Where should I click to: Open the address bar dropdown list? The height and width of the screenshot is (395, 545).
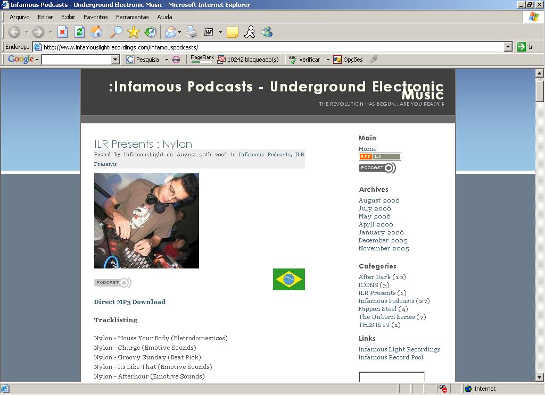pos(508,47)
